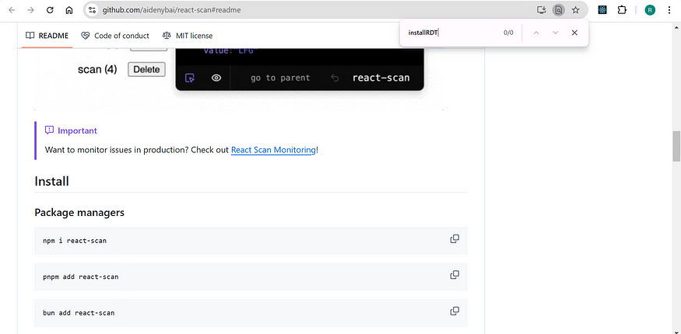
Task: Click the find-in-page search icon in address bar
Action: tap(559, 10)
